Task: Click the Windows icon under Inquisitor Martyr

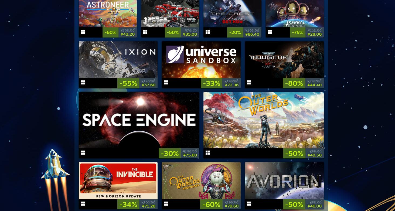Action: tap(249, 83)
